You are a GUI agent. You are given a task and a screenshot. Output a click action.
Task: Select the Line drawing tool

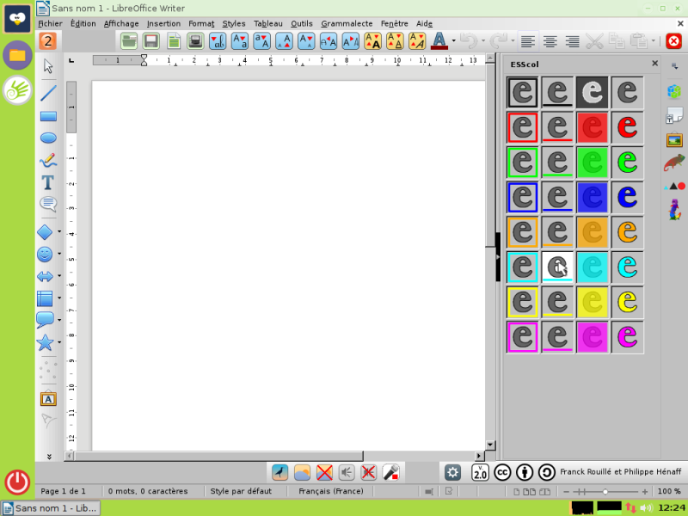[x=48, y=93]
